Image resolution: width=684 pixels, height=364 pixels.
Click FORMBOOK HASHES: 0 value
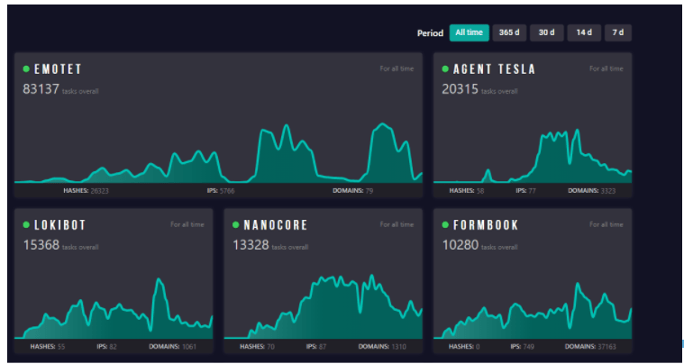pos(464,347)
